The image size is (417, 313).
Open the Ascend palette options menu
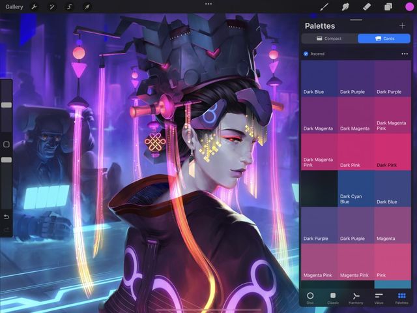tap(405, 53)
